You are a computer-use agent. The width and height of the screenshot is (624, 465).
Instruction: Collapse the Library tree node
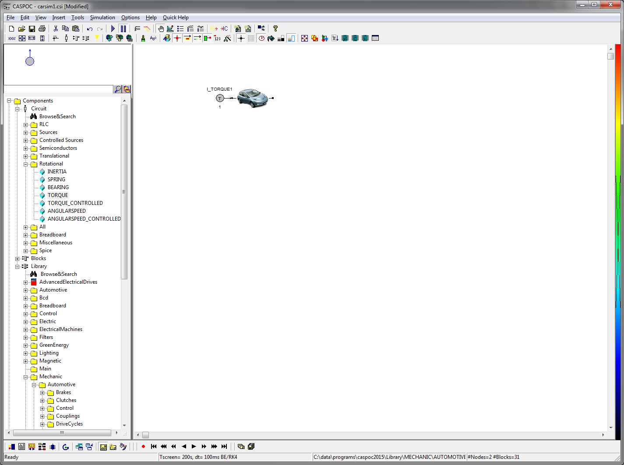18,267
